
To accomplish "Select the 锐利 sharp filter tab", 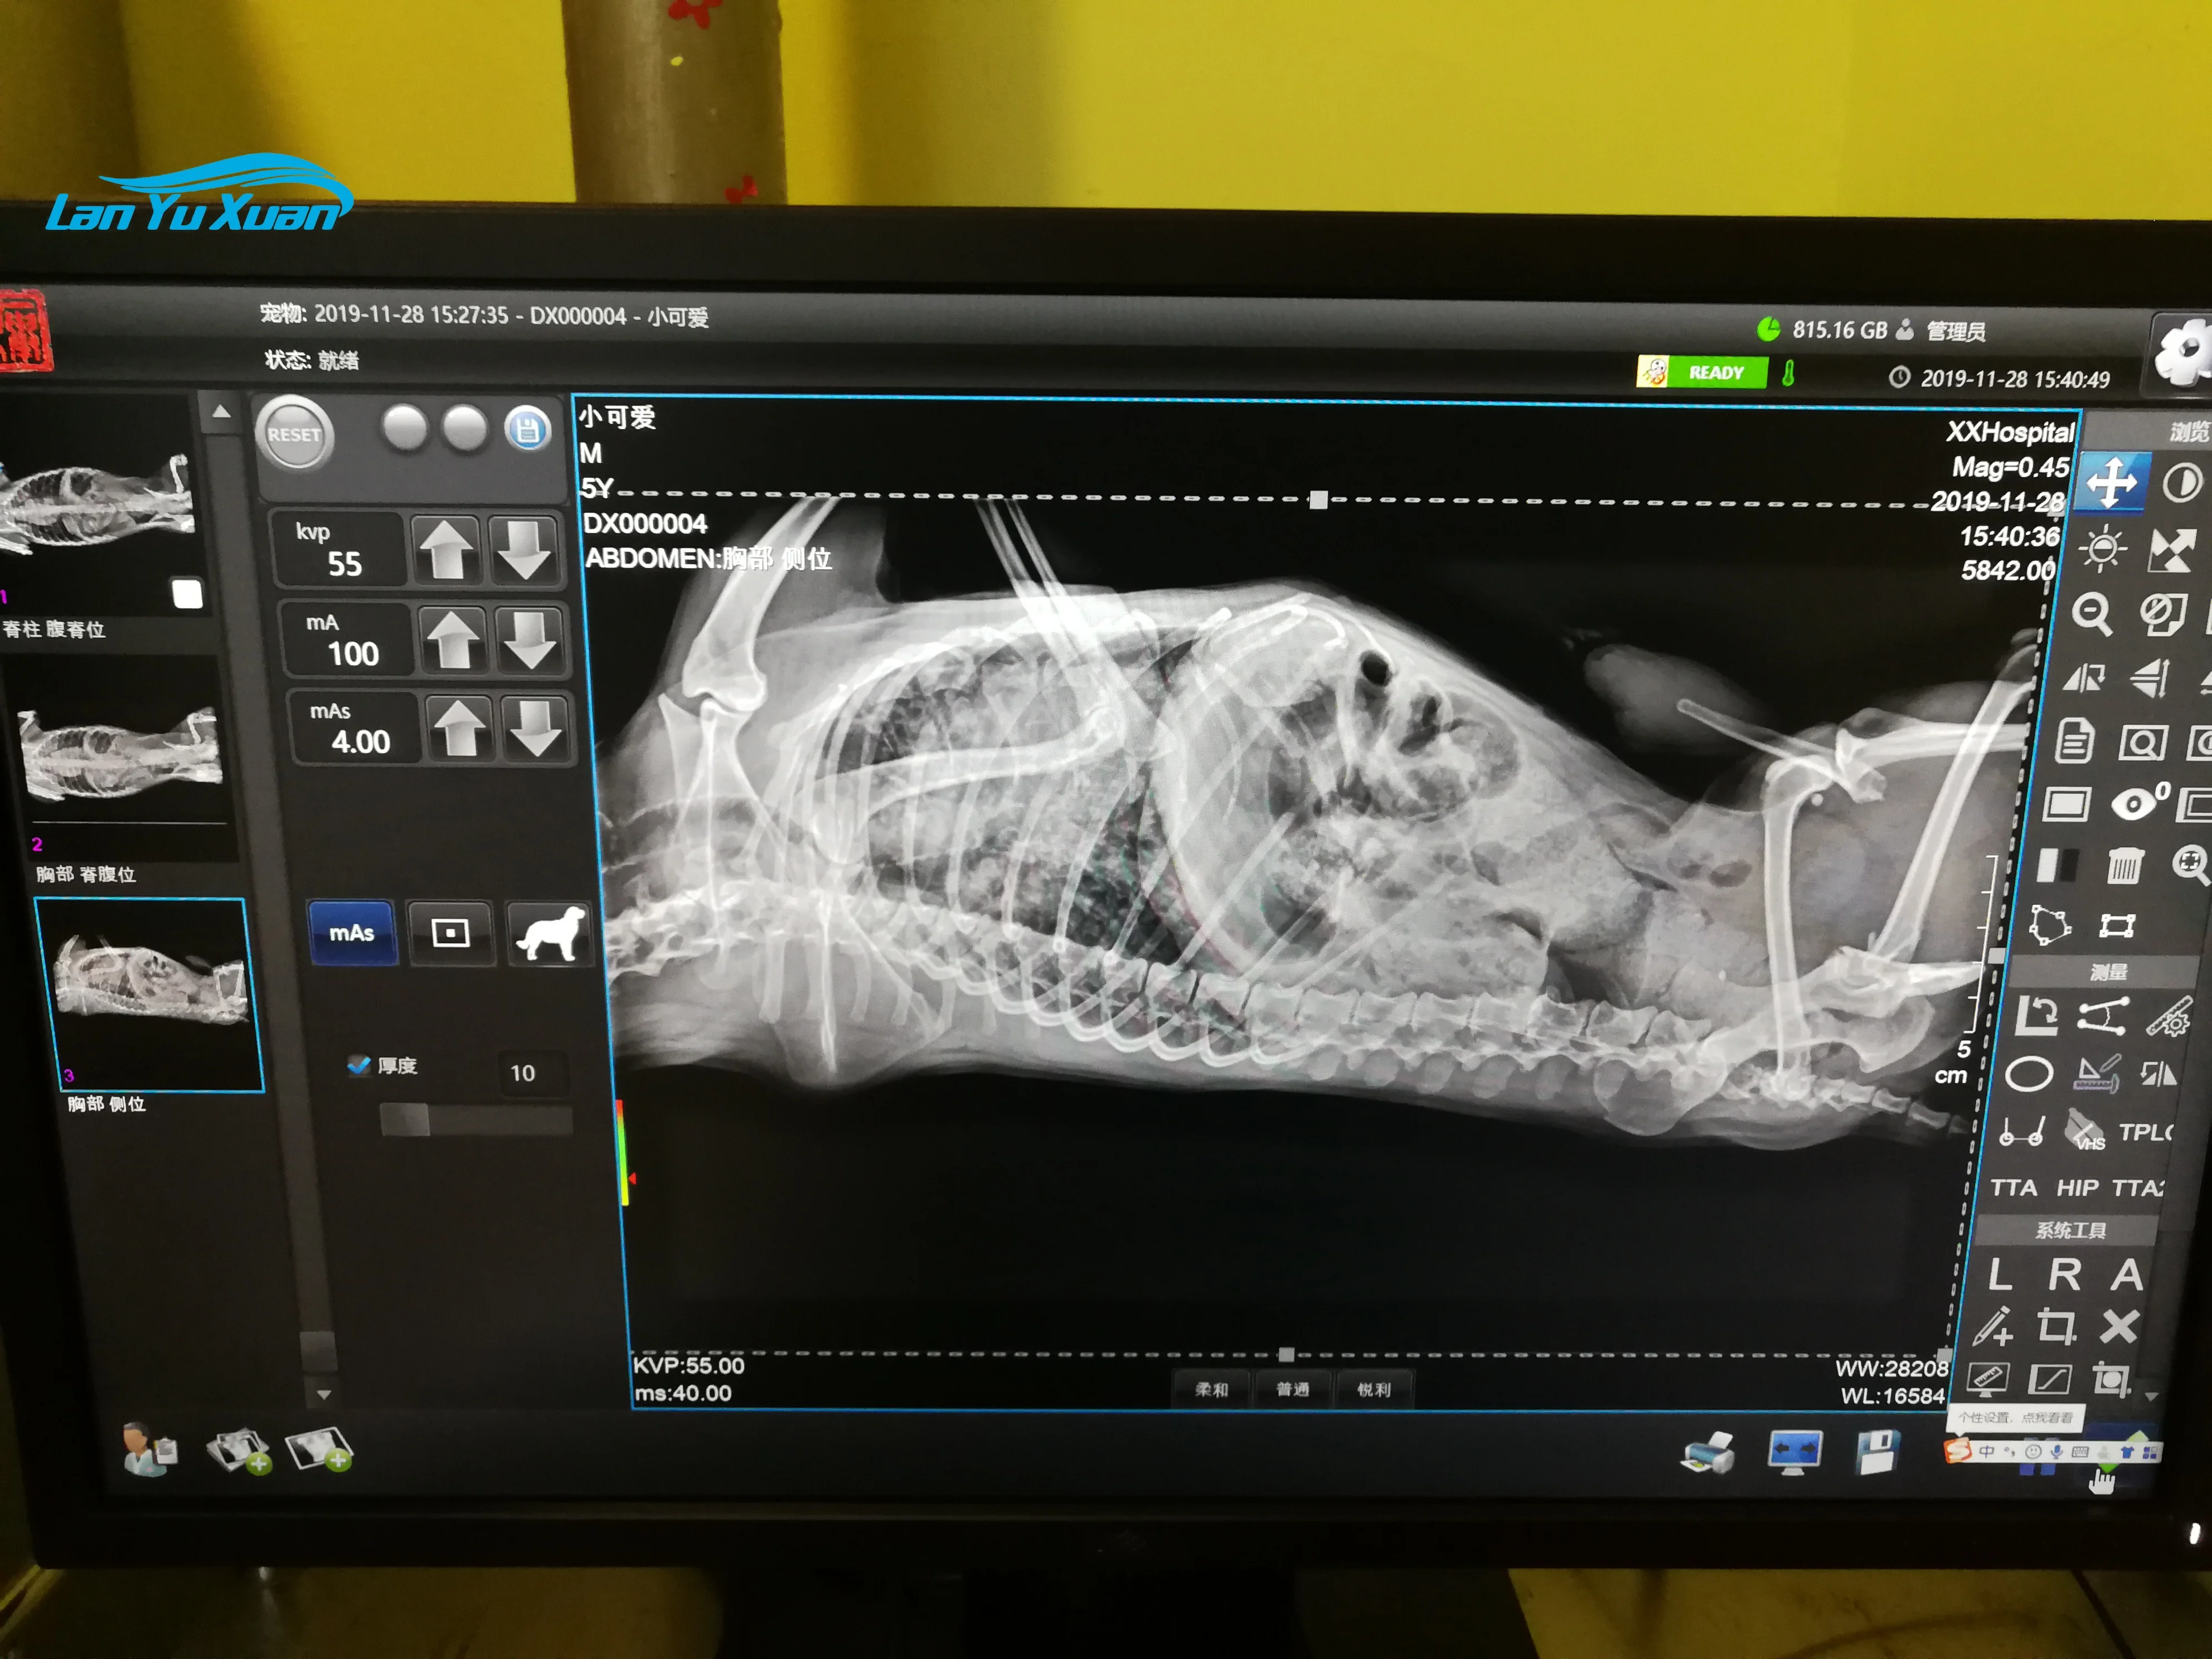I will coord(1374,1389).
